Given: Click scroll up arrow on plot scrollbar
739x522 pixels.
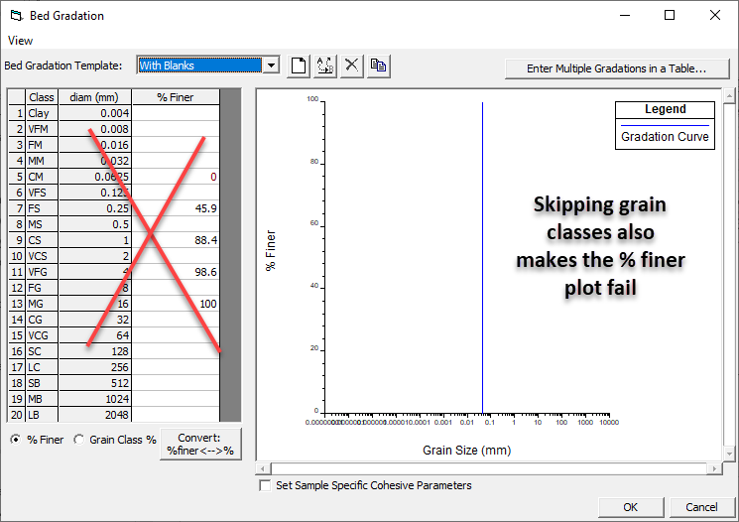Looking at the screenshot, I should coord(729,95).
